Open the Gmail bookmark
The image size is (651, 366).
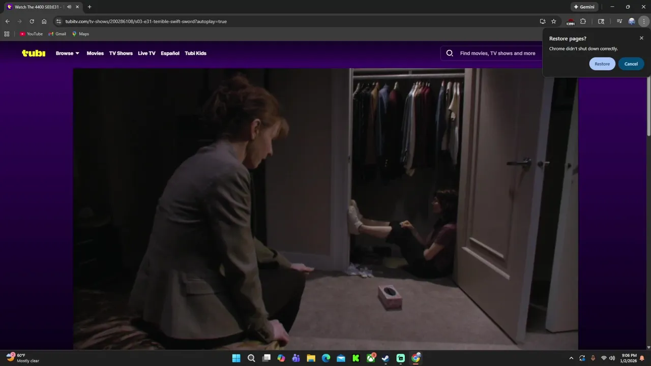coord(57,34)
